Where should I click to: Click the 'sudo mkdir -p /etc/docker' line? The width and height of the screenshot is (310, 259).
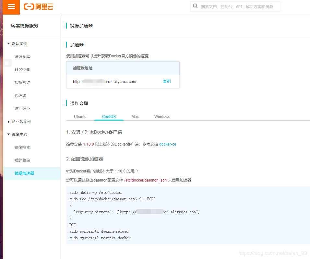(96, 193)
